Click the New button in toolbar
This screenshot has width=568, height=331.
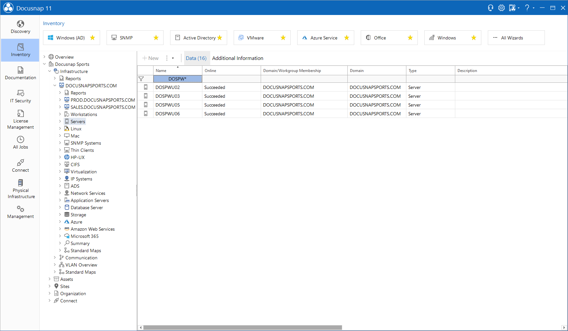click(x=151, y=58)
